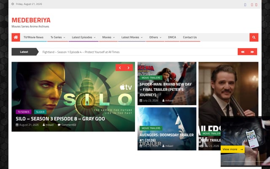The image size is (270, 169).
Task: Open first blue social icon in top bar
Action: 245,5
